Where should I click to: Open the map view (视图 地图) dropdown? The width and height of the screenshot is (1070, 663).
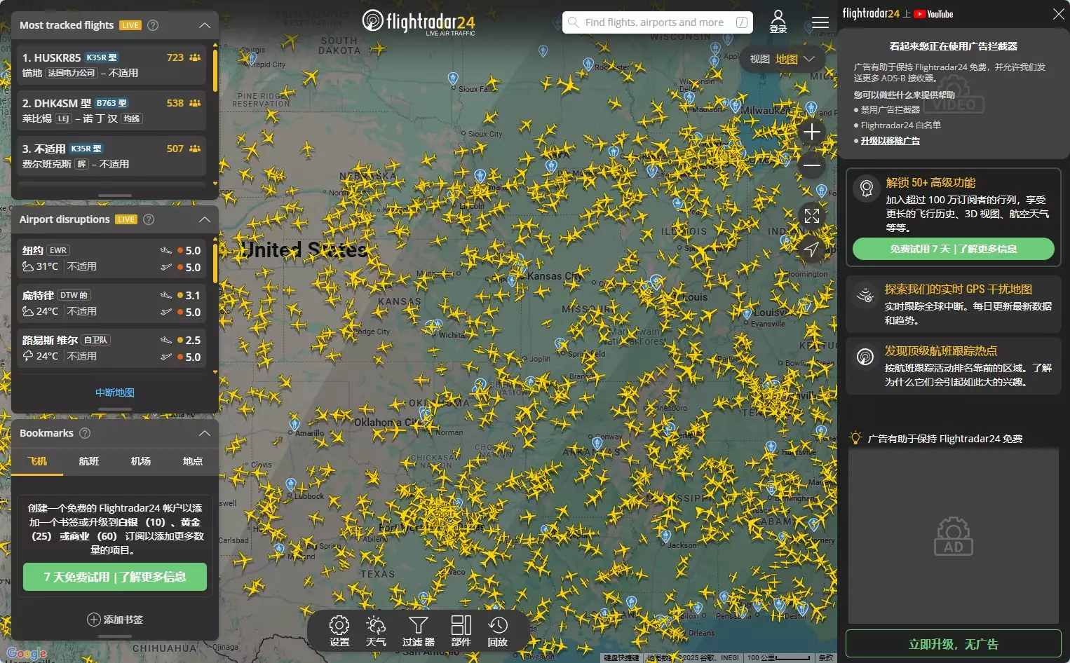click(x=783, y=59)
